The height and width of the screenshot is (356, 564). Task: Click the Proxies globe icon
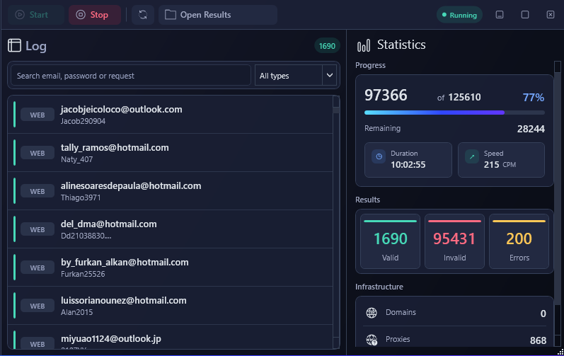(x=372, y=340)
